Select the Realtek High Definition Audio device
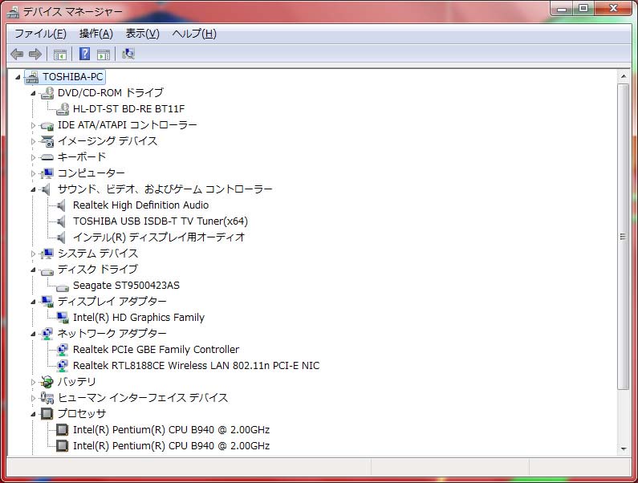The width and height of the screenshot is (638, 483). coord(140,205)
